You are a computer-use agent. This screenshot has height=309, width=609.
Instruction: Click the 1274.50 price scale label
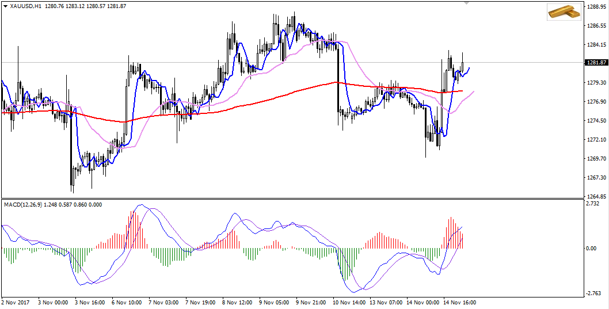(597, 121)
